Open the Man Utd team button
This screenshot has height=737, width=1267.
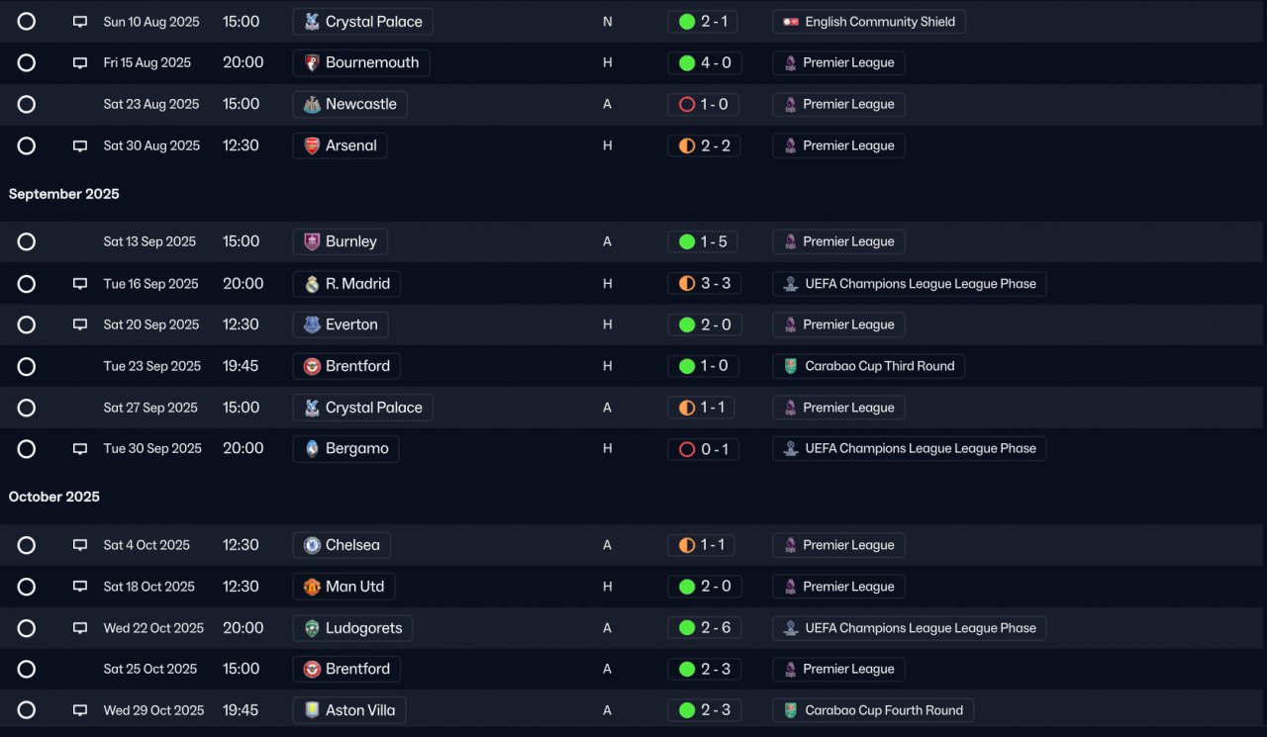[x=344, y=587]
